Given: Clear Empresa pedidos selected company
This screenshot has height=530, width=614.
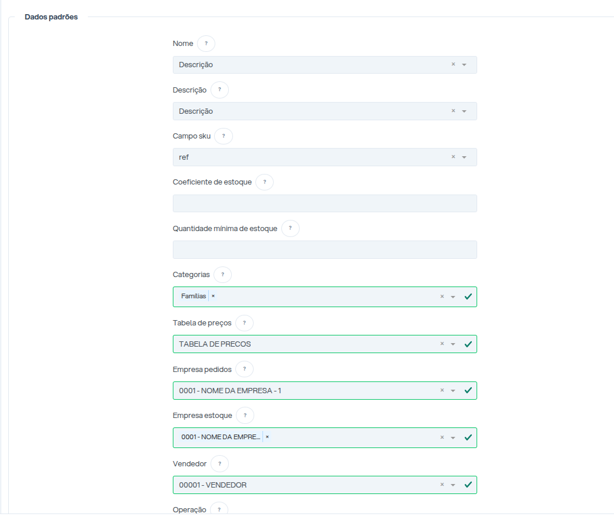Looking at the screenshot, I should (442, 390).
